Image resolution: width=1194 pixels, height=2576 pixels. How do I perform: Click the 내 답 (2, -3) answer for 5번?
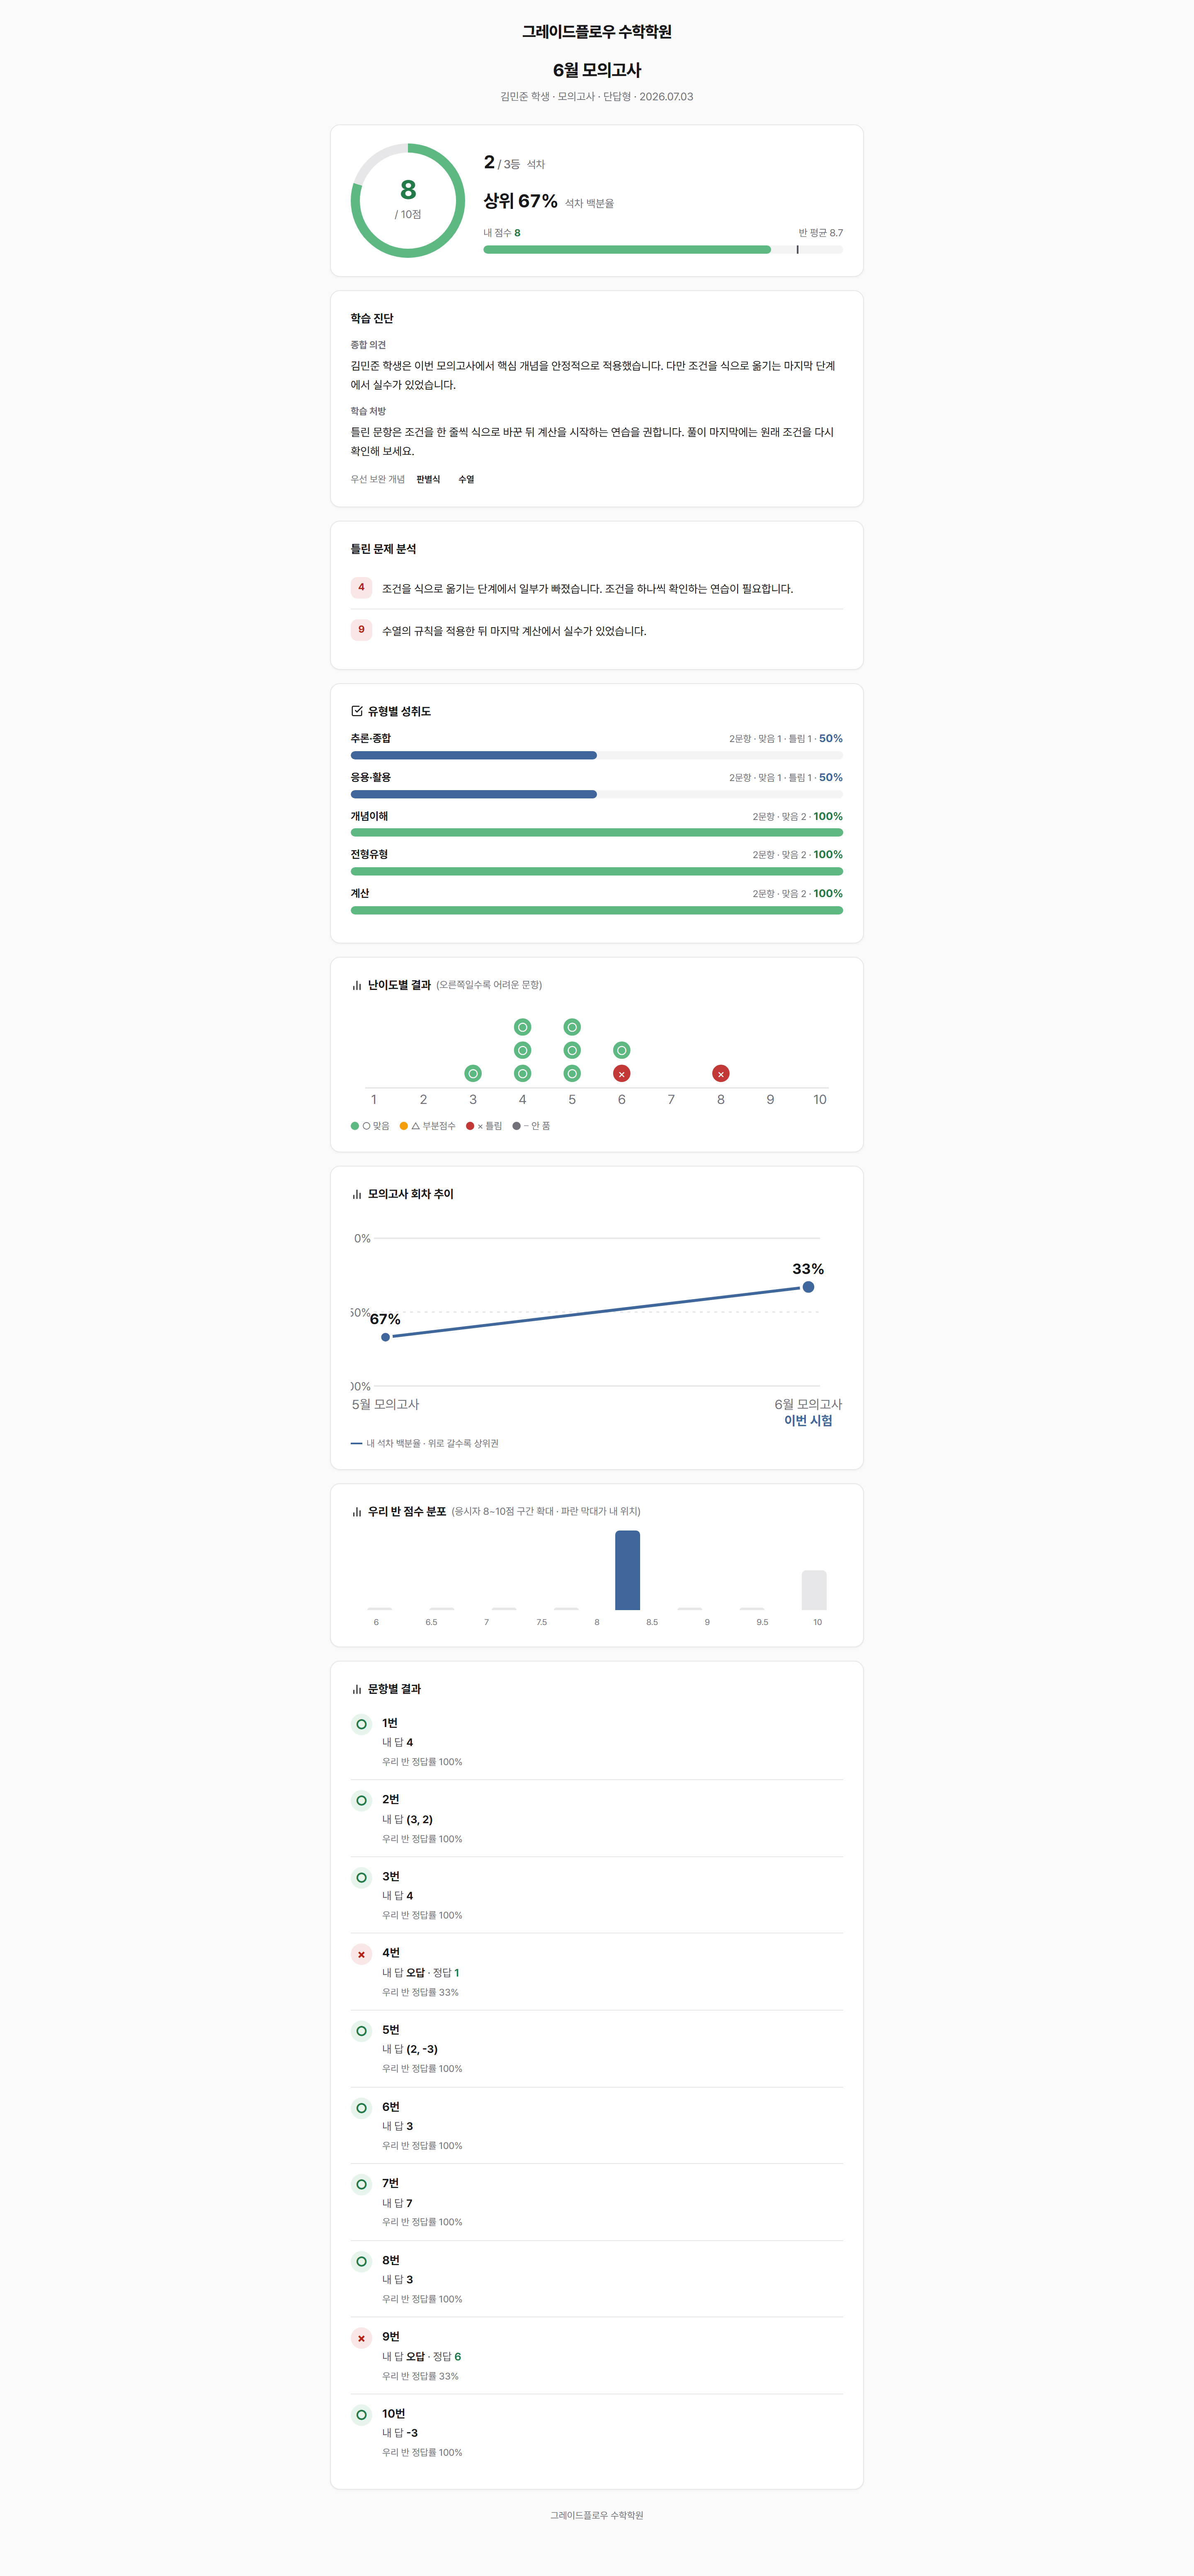click(410, 2049)
